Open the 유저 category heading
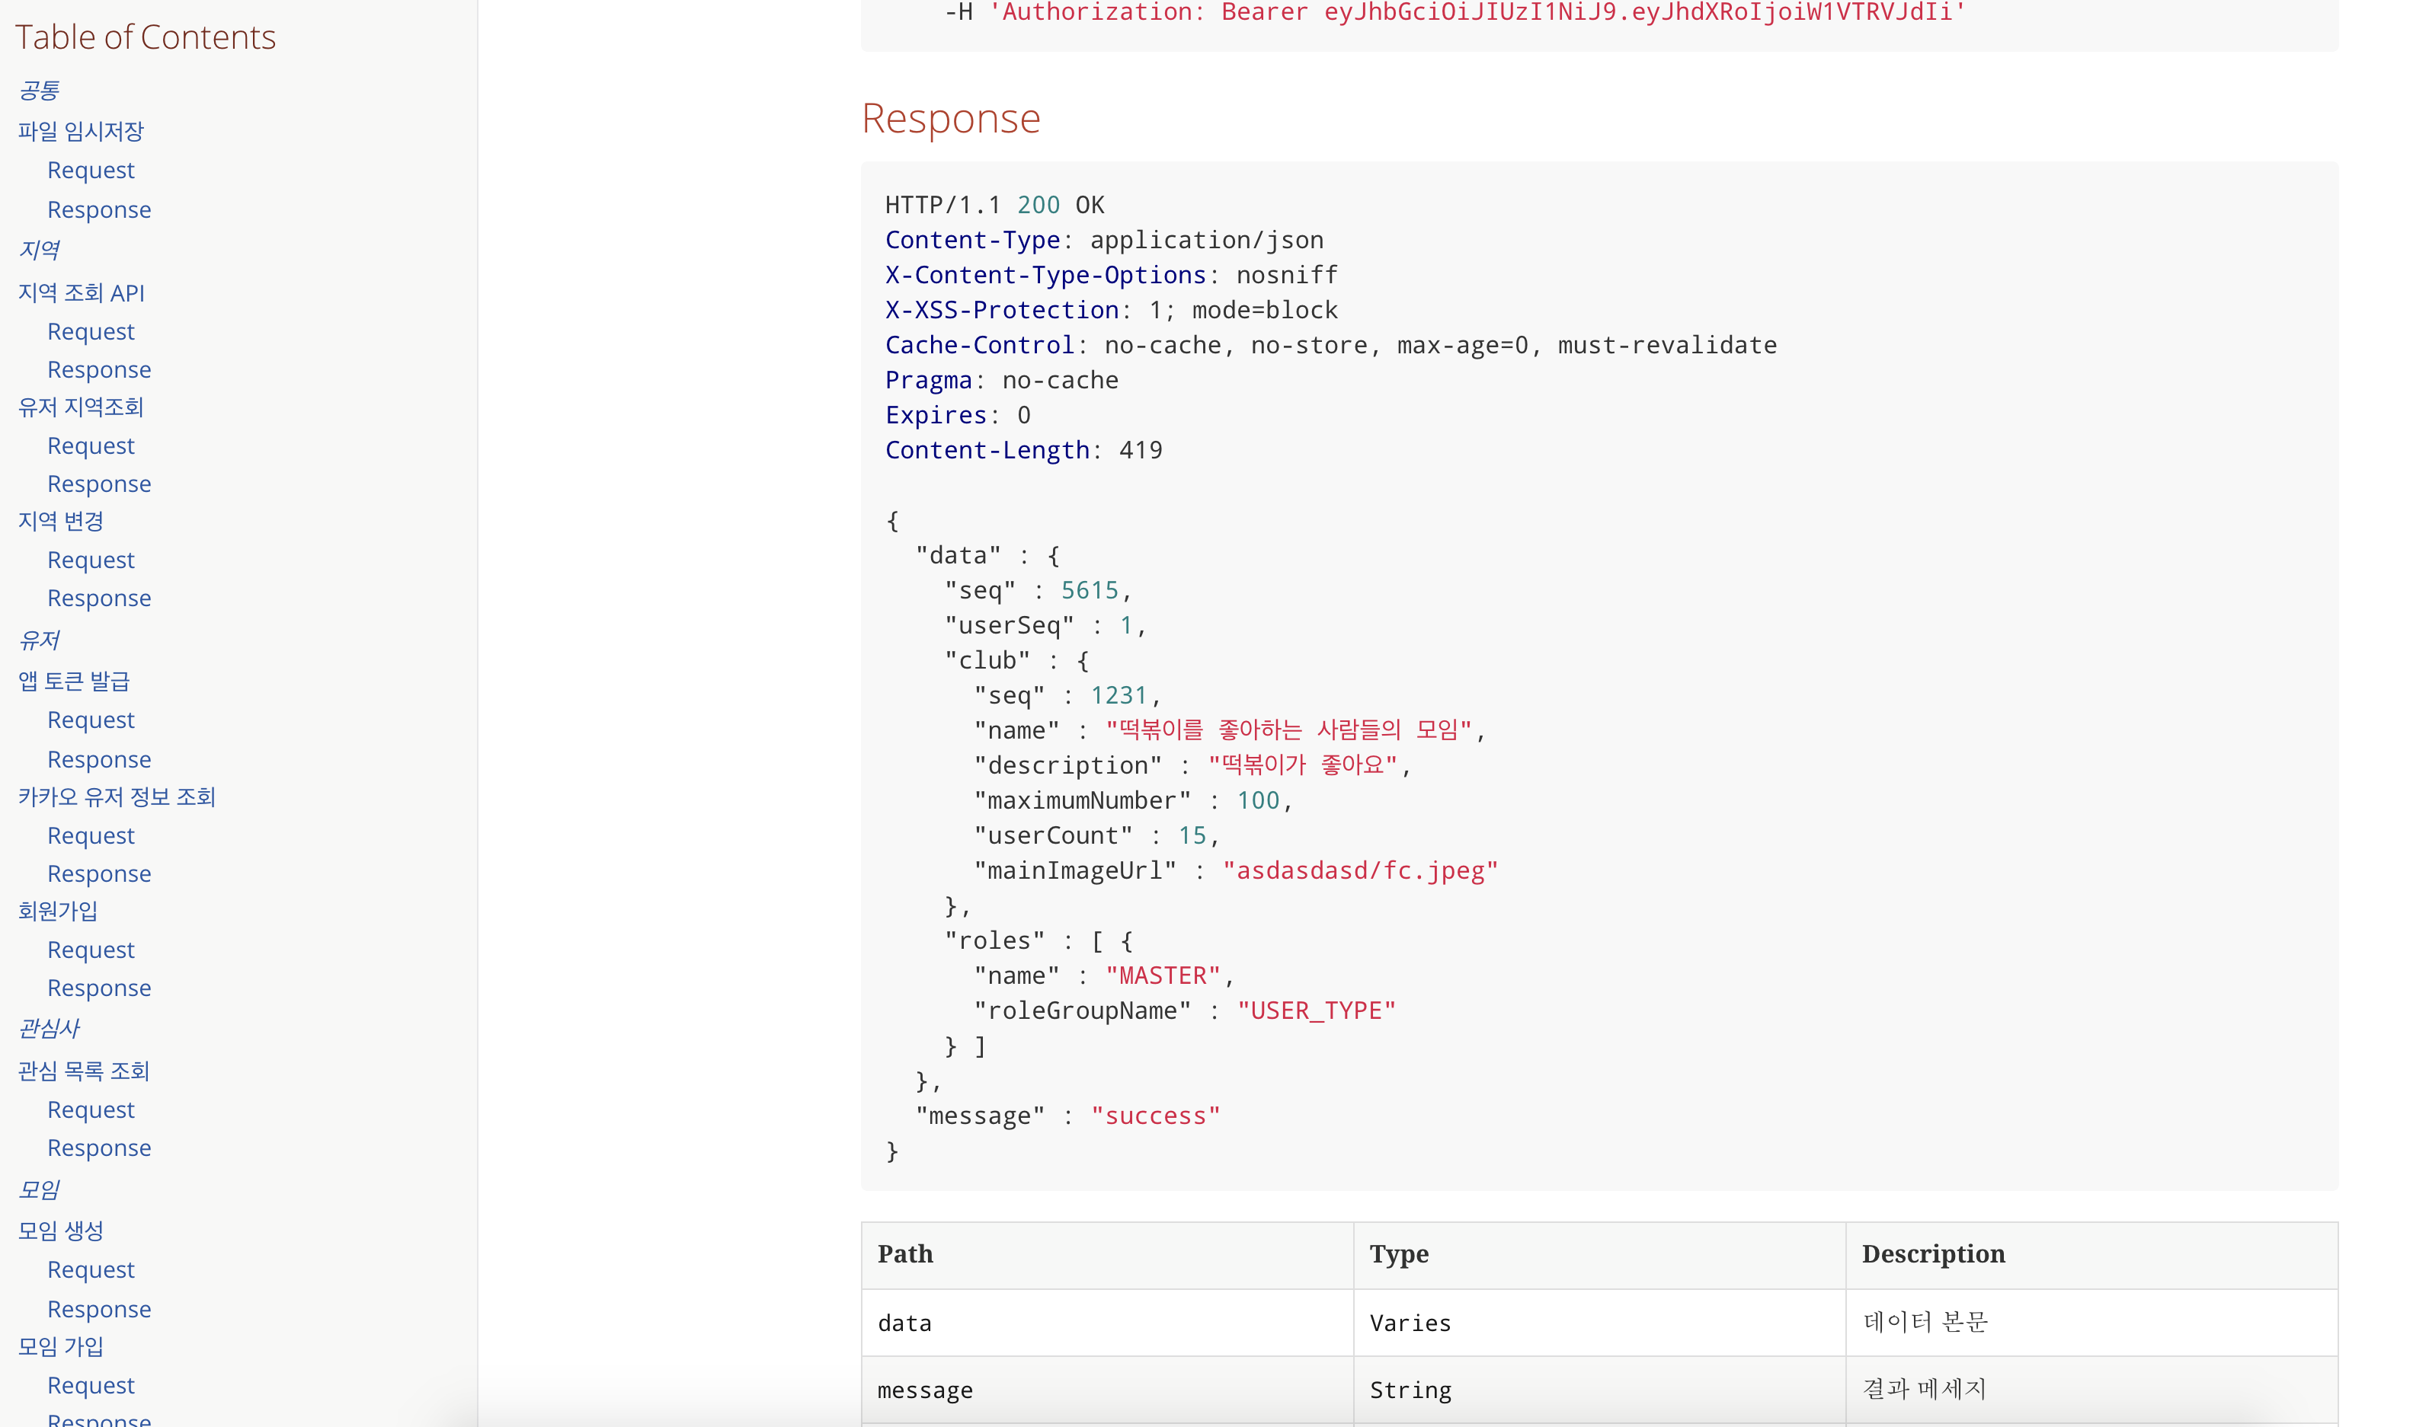 39,640
